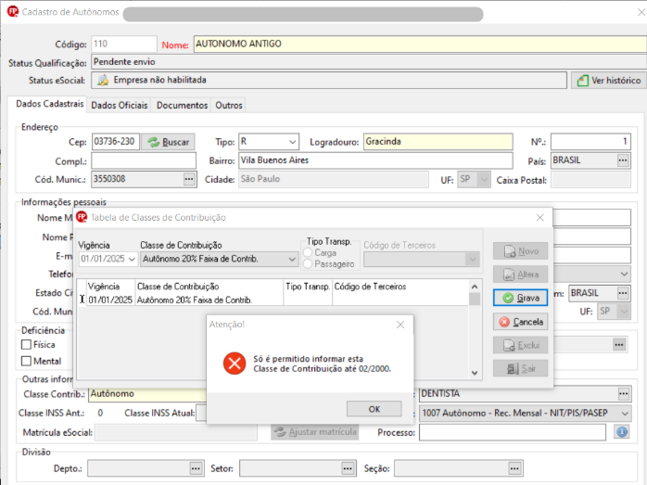Click OK in the Atenção dialog
The image size is (647, 485).
click(374, 409)
